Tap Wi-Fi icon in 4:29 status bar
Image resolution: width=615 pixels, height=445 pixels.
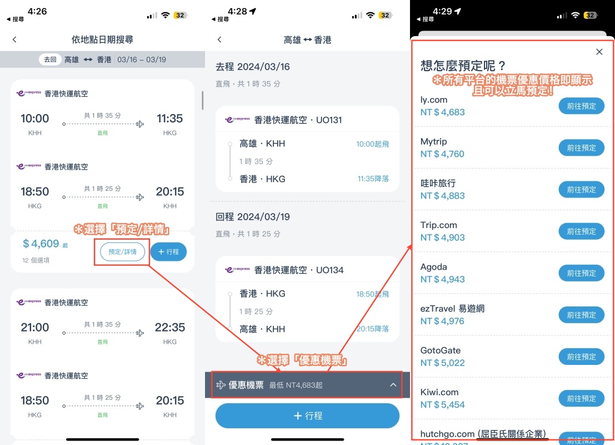point(575,16)
